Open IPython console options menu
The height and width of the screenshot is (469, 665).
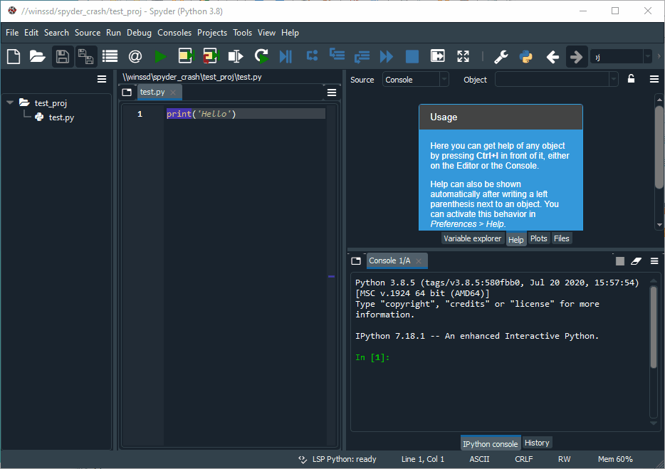click(x=654, y=261)
